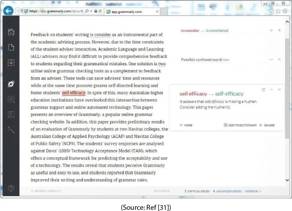
Task: Click ADD TO DICTIONARY
Action: pyautogui.click(x=240, y=125)
